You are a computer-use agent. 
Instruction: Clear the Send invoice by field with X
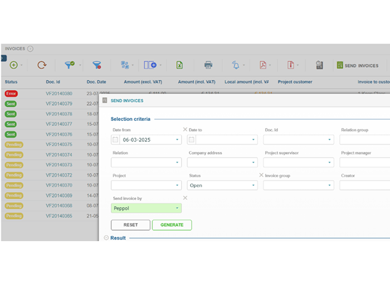185,198
